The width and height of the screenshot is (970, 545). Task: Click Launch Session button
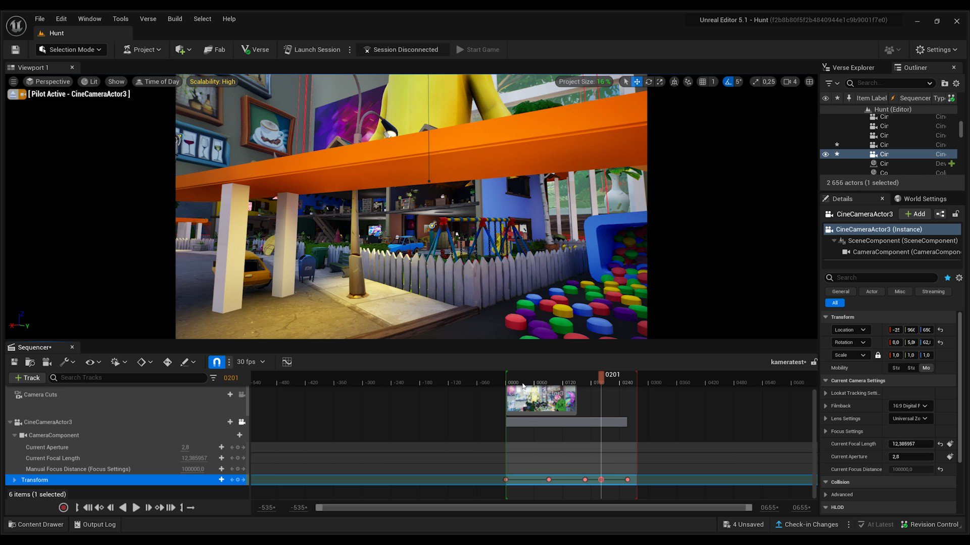coord(312,49)
